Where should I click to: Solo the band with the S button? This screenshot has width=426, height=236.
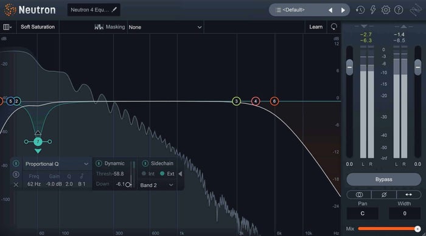click(x=16, y=175)
